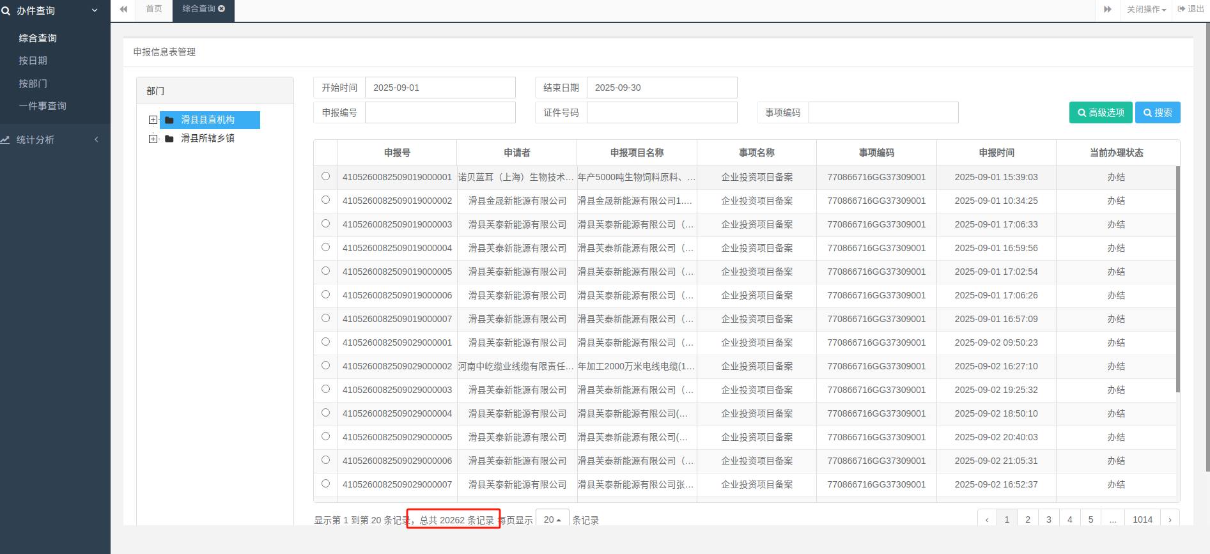The width and height of the screenshot is (1210, 554).
Task: Click the folder icon of 滑县县直机构
Action: 169,120
